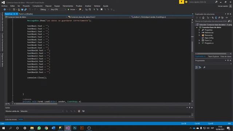Open the Debug configuration dropdown

click(x=44, y=9)
